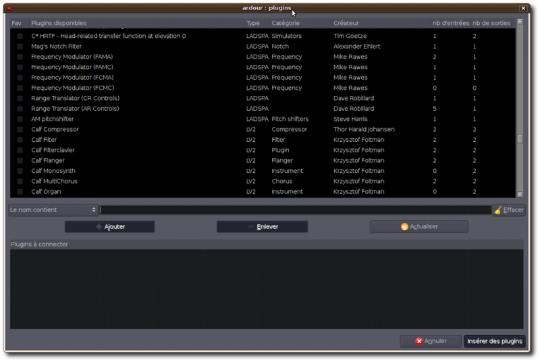Enable favorite for Frequency Modulator (FAMA)
The image size is (540, 362).
(x=20, y=57)
